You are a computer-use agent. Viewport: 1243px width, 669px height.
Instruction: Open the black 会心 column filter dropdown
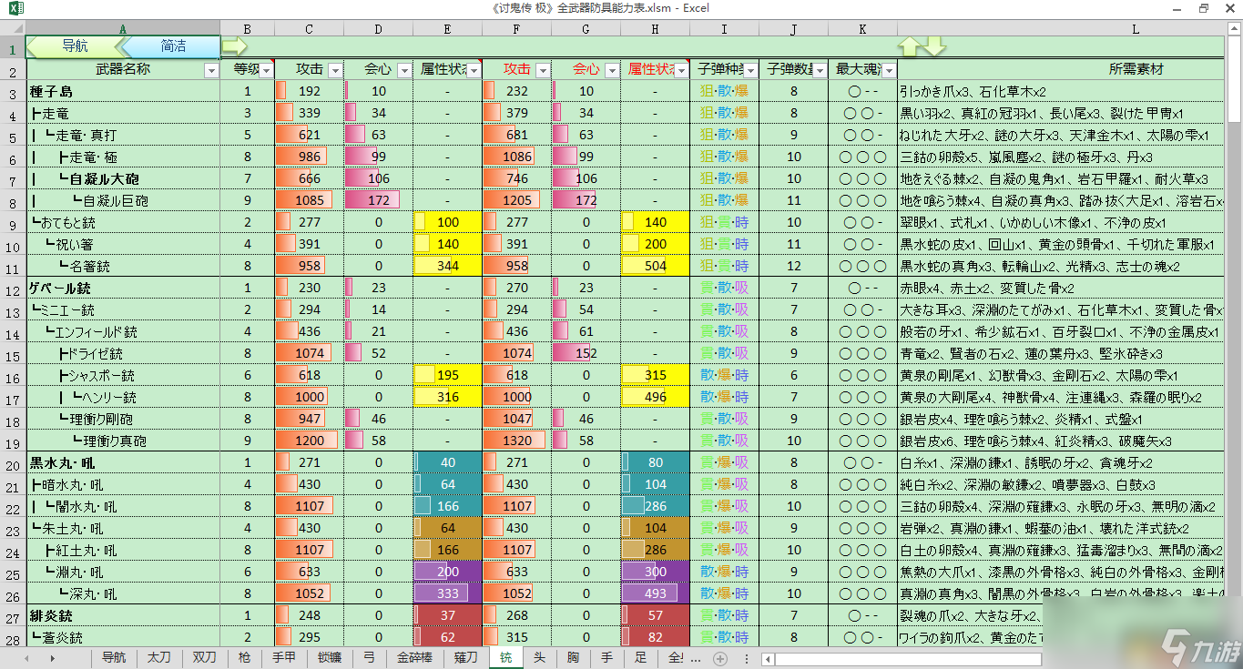(x=404, y=70)
